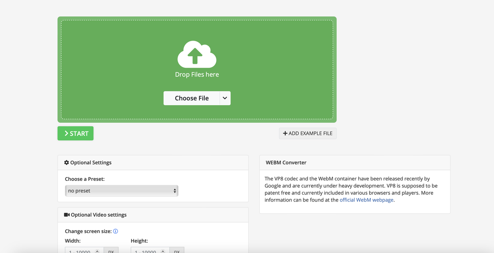Click the video camera icon by Optional Video settings

point(67,215)
